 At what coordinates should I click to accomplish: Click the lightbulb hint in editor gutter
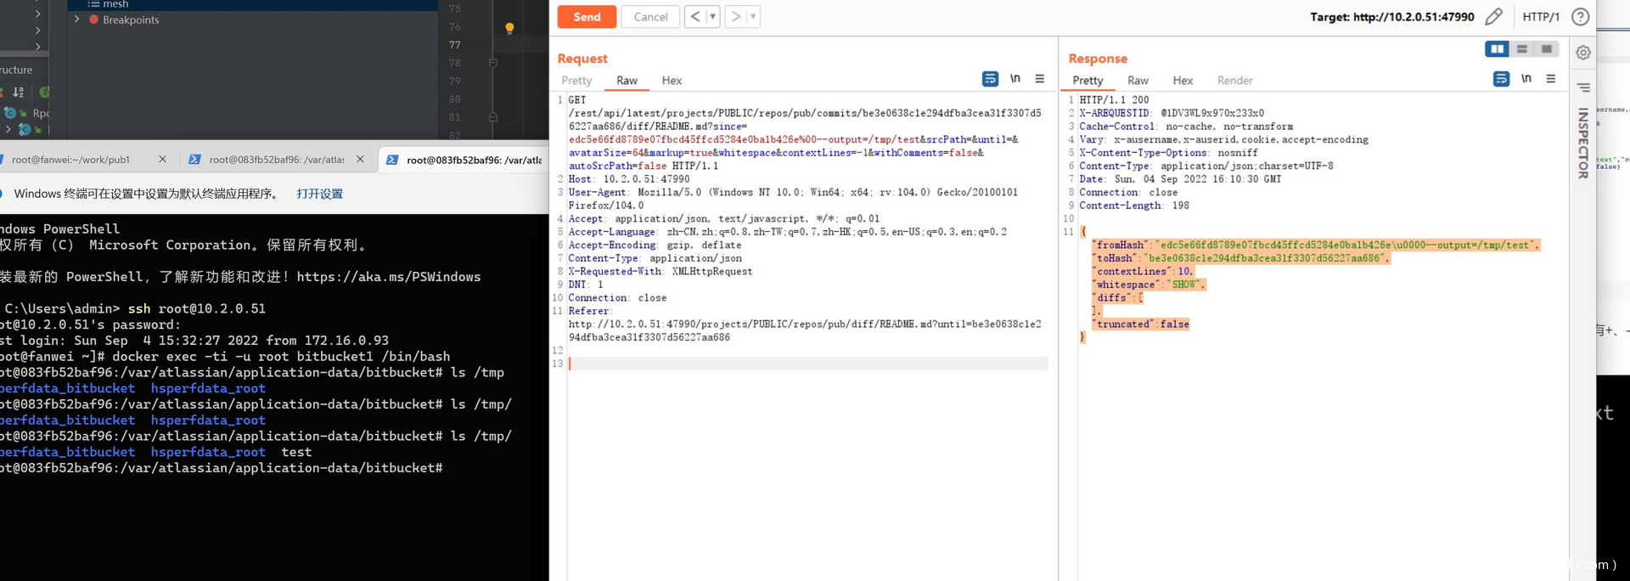[x=509, y=28]
